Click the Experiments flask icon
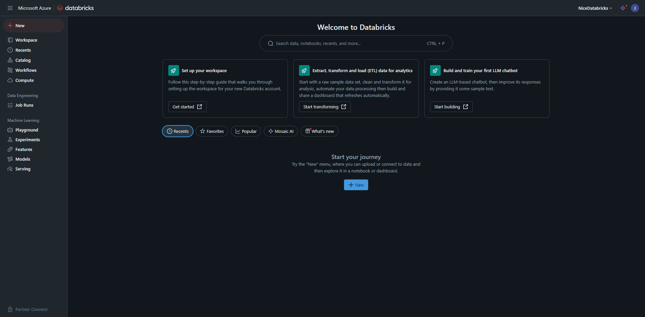645x317 pixels. [x=10, y=140]
